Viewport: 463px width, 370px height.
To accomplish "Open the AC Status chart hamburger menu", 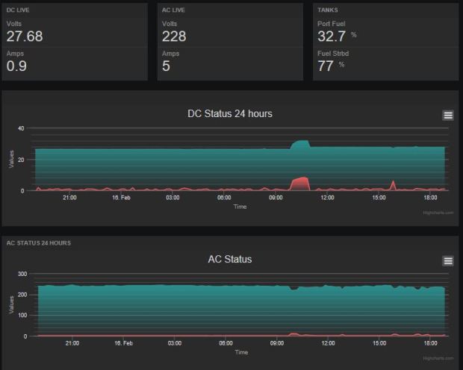I will point(448,260).
